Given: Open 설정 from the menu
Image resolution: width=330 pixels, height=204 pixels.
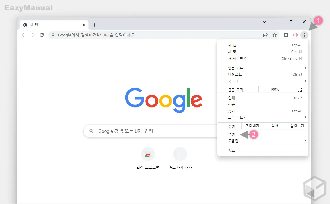Looking at the screenshot, I should pos(263,134).
